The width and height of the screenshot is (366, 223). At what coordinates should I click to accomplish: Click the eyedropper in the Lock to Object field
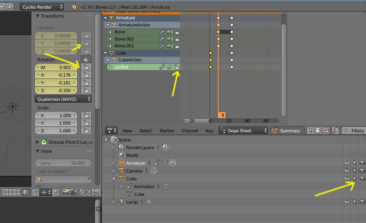click(x=88, y=179)
